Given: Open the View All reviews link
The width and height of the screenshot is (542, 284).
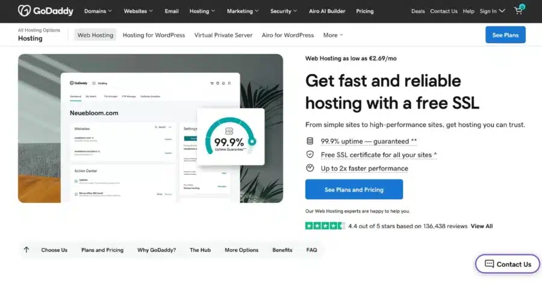Looking at the screenshot, I should [482, 226].
